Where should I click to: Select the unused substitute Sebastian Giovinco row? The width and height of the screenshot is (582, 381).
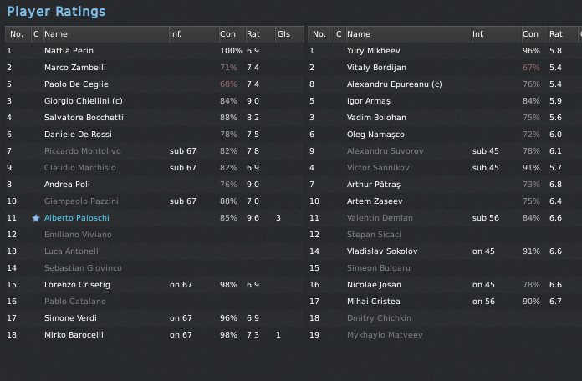point(83,268)
